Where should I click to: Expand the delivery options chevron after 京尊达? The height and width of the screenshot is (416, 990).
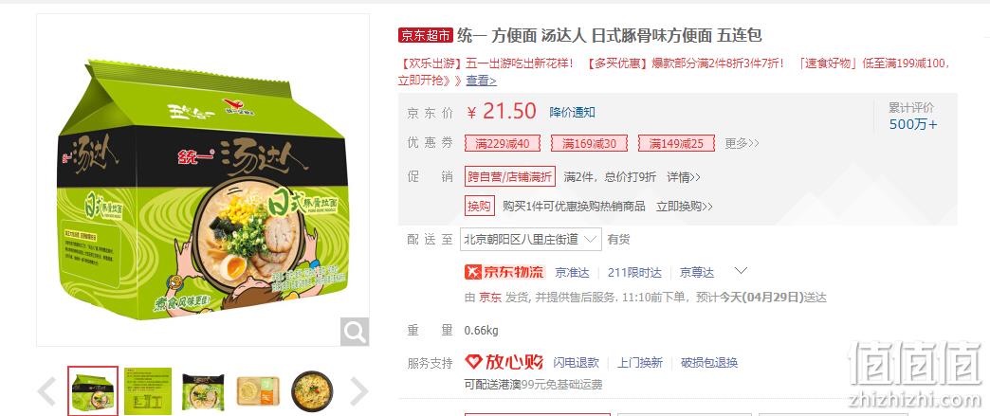742,271
